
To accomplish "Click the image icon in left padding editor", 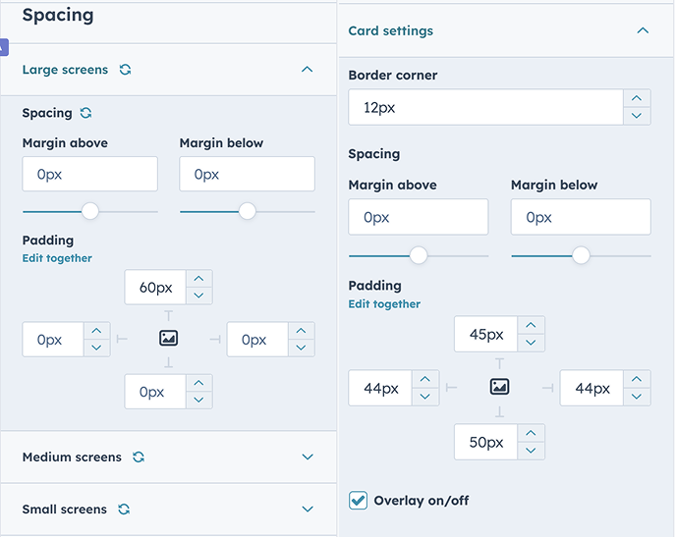I will tap(168, 339).
